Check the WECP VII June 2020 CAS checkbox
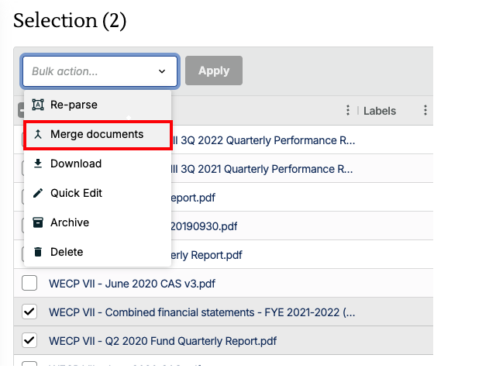Viewport: 496px width, 372px height. 29,283
